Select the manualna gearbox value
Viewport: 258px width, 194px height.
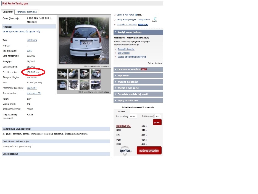coord(31,77)
